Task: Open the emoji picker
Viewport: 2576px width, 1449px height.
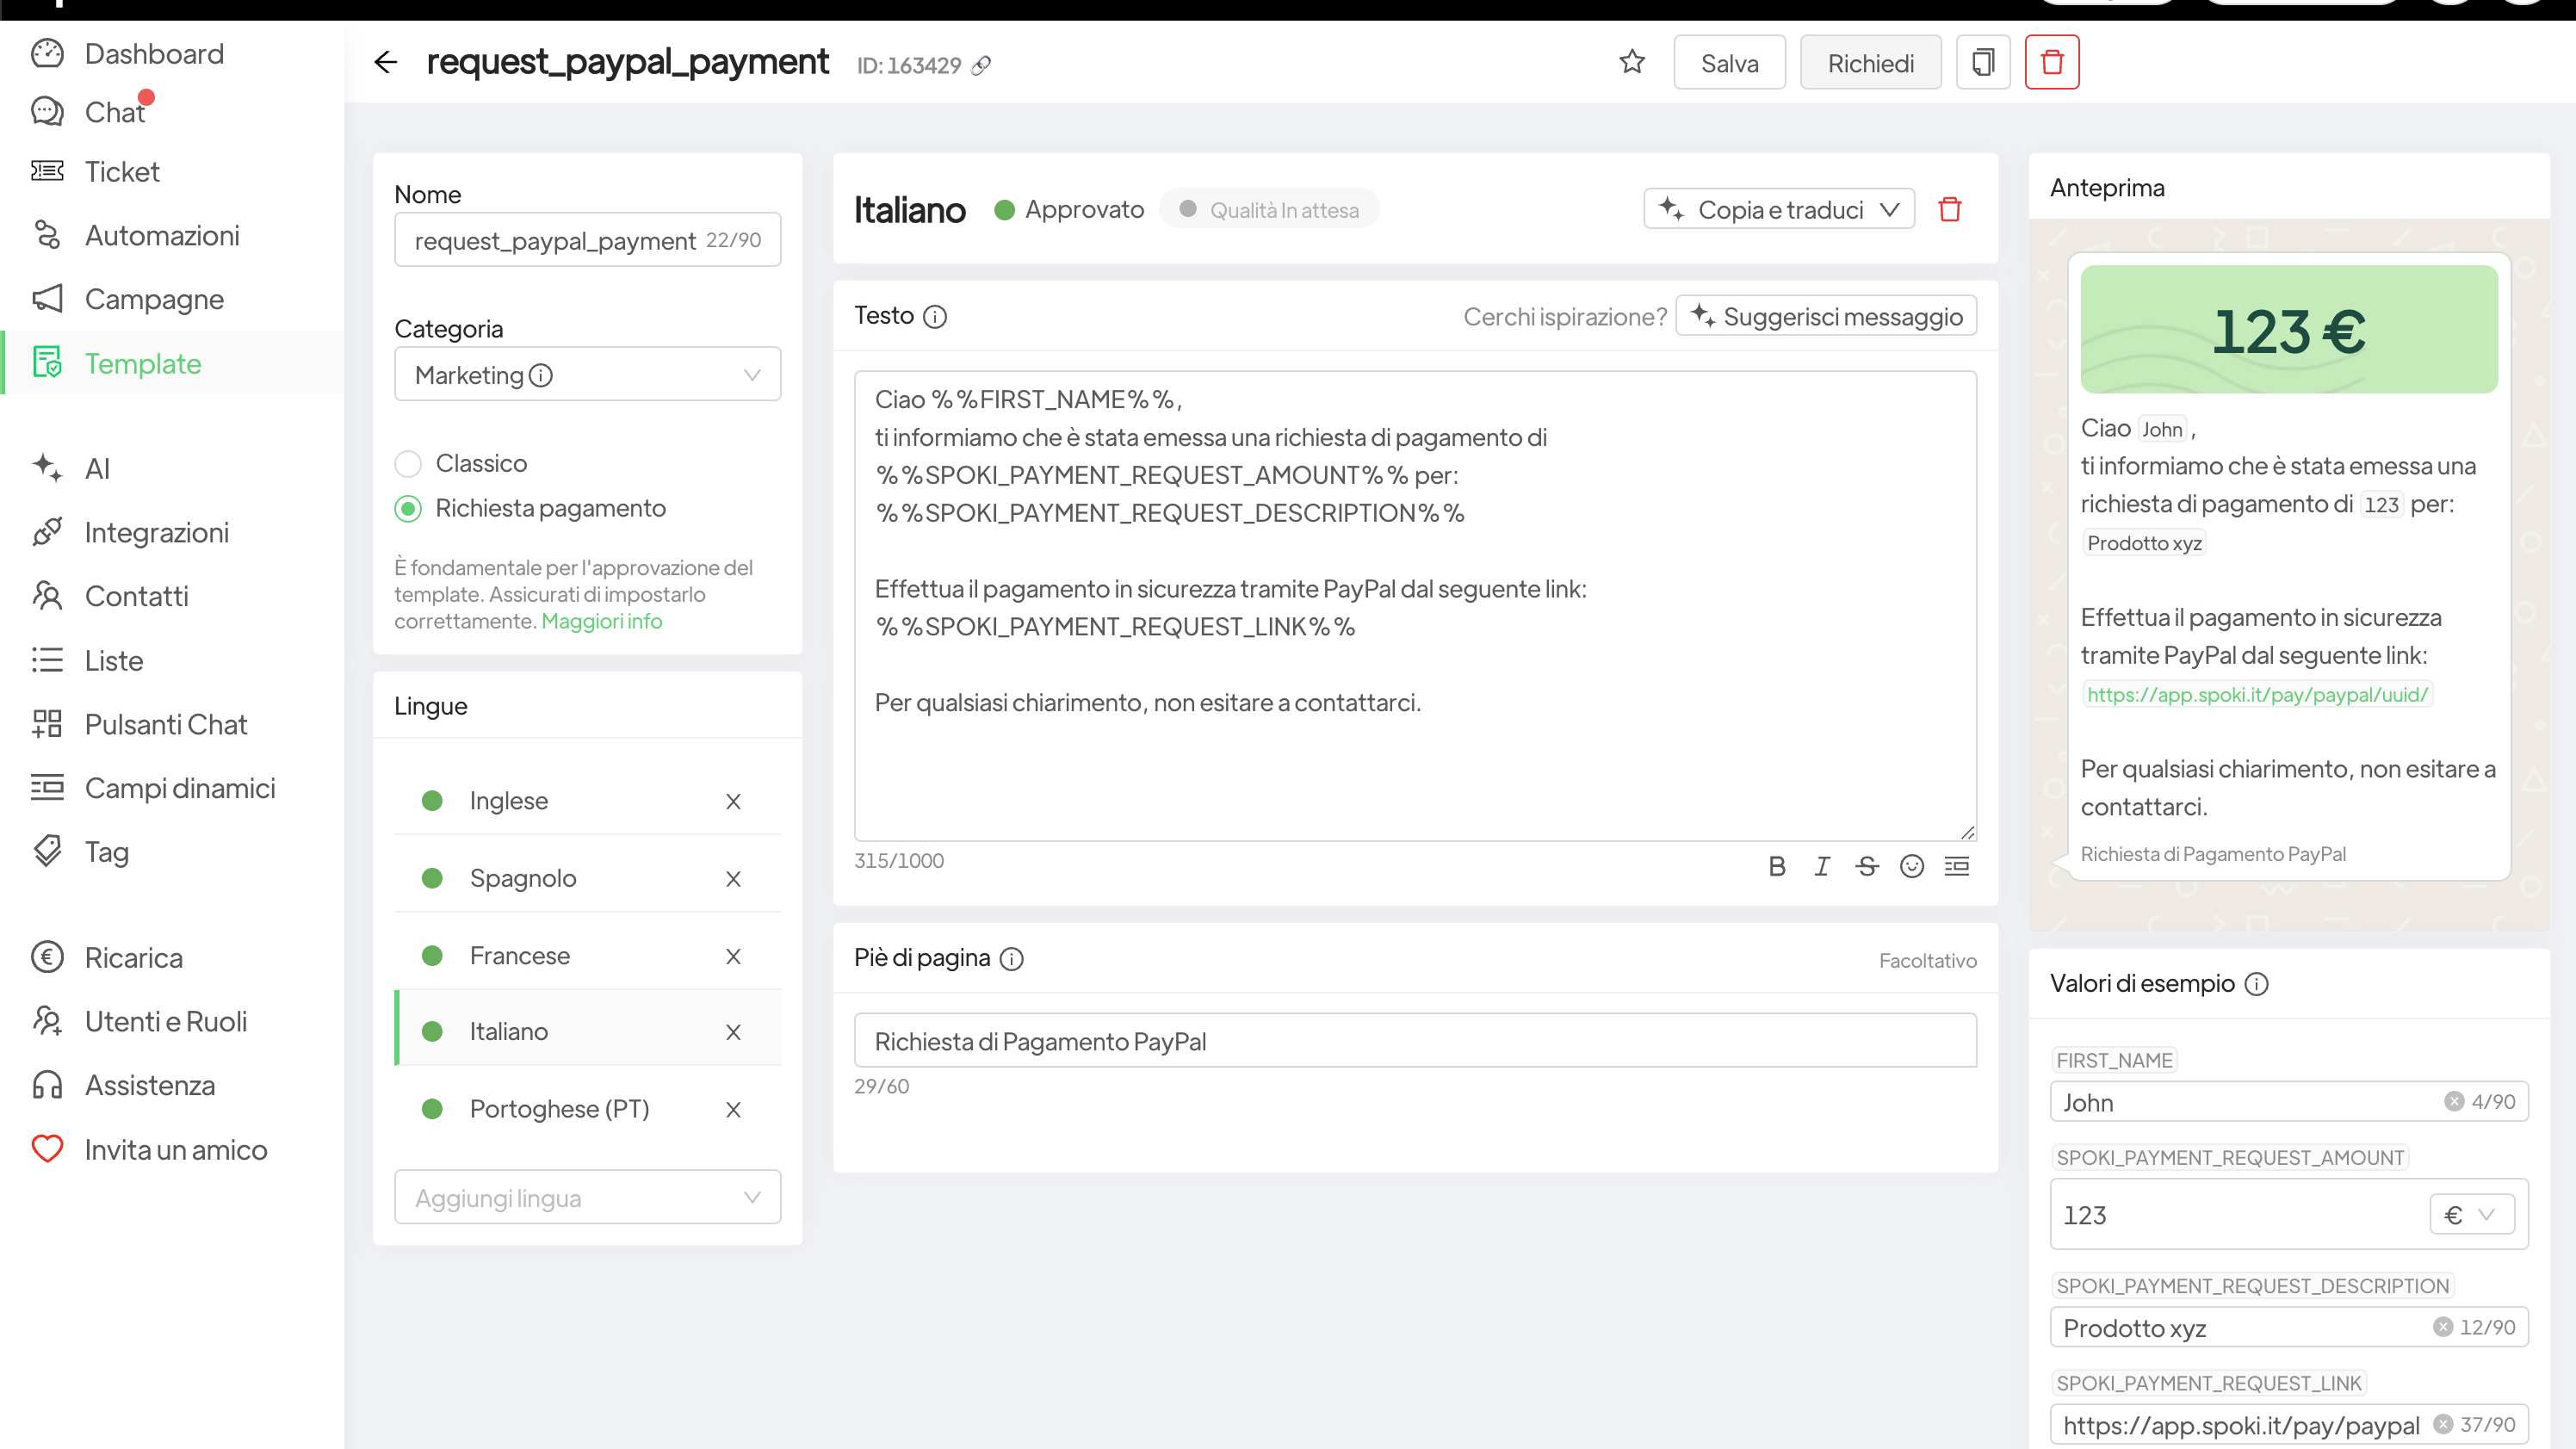Action: [x=1911, y=866]
